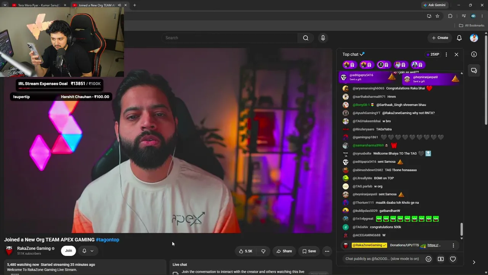Click the search magnifier button

[x=306, y=38]
